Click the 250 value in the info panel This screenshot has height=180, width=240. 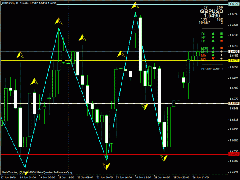point(220,7)
